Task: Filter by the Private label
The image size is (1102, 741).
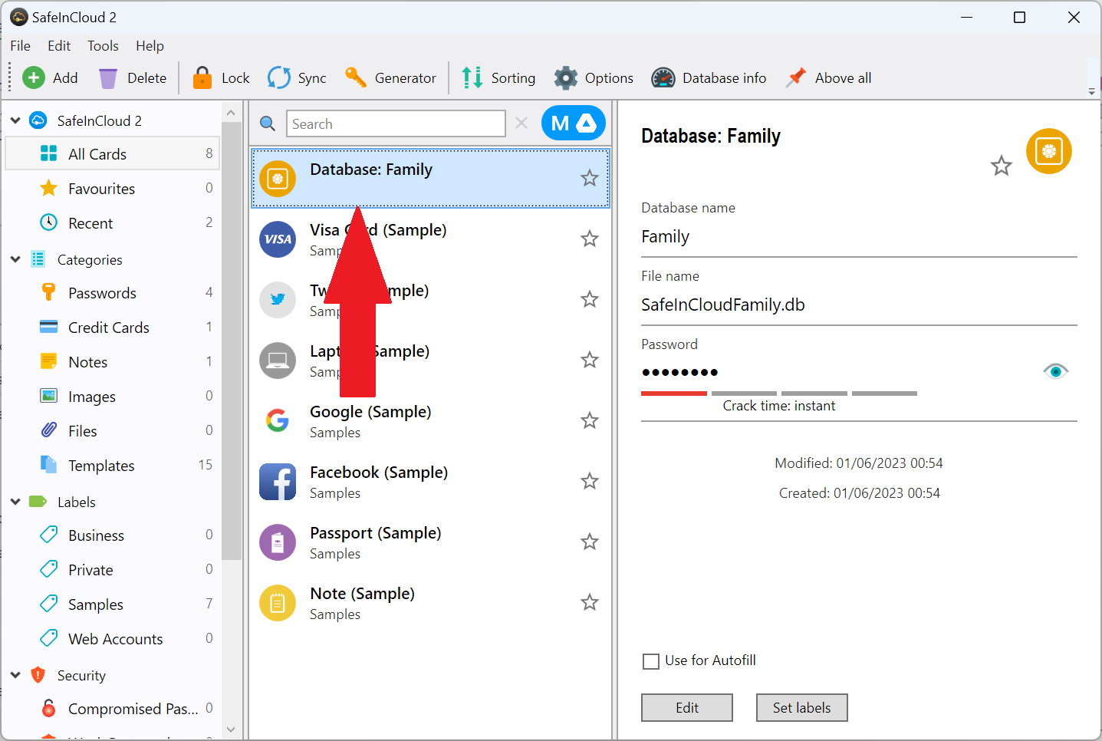Action: coord(113,570)
